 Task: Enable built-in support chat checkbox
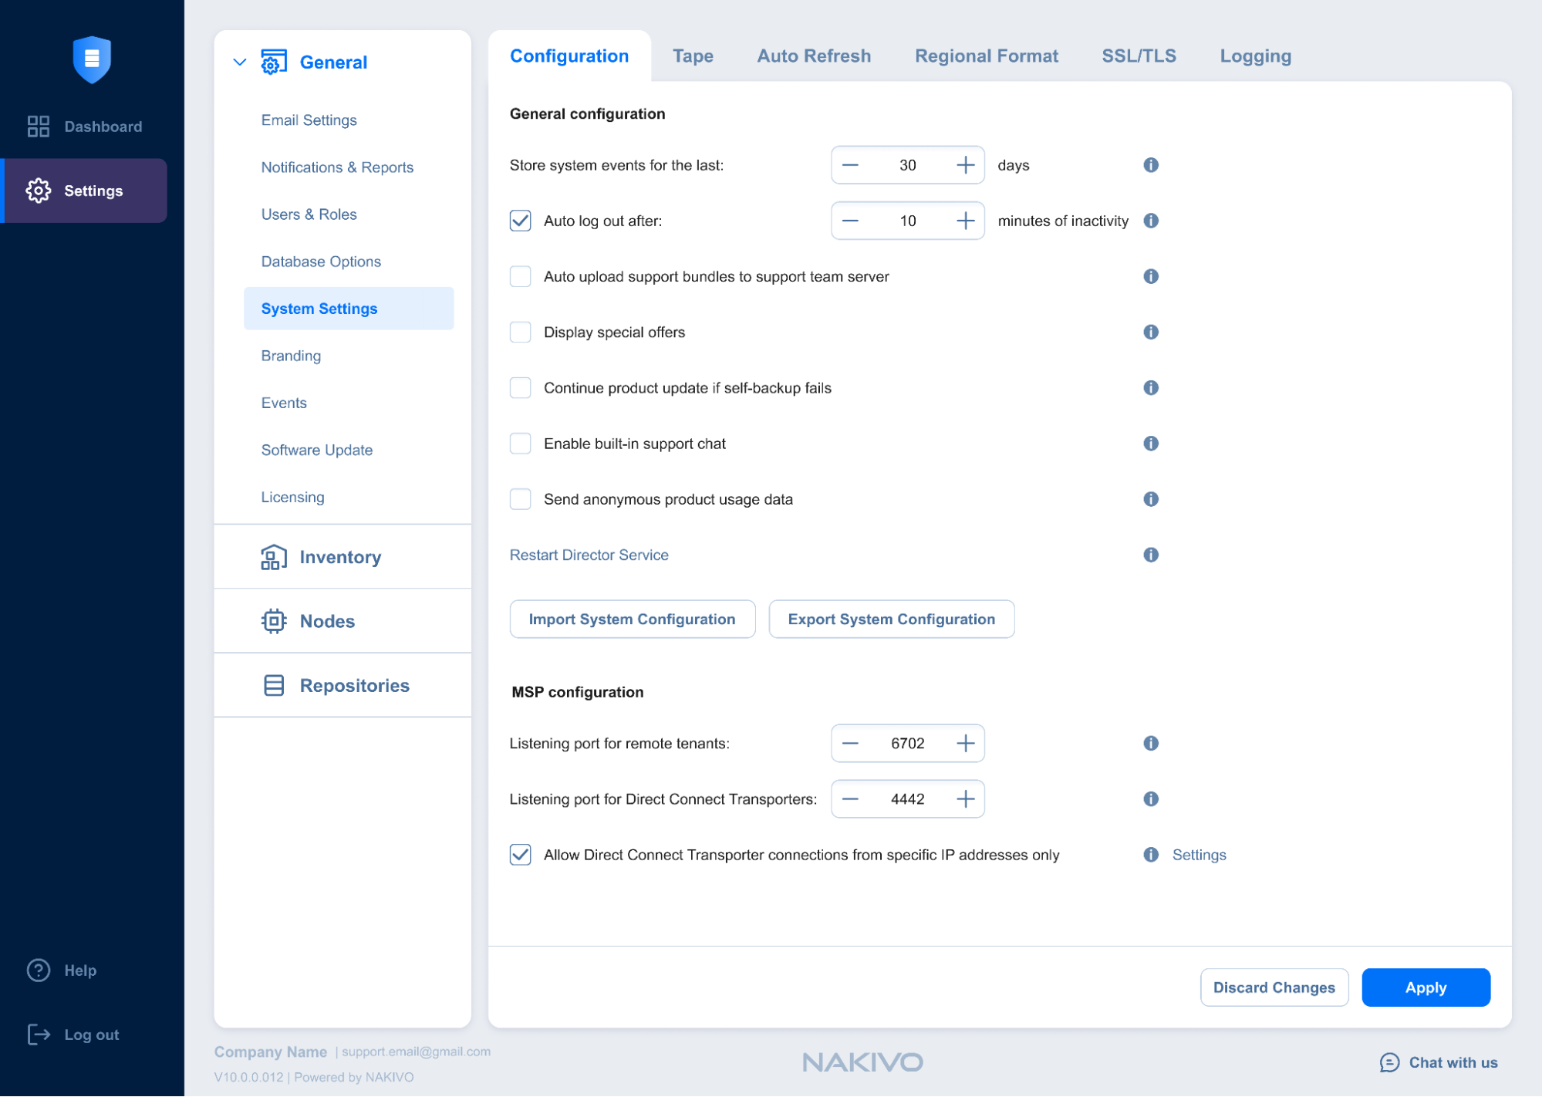coord(521,444)
